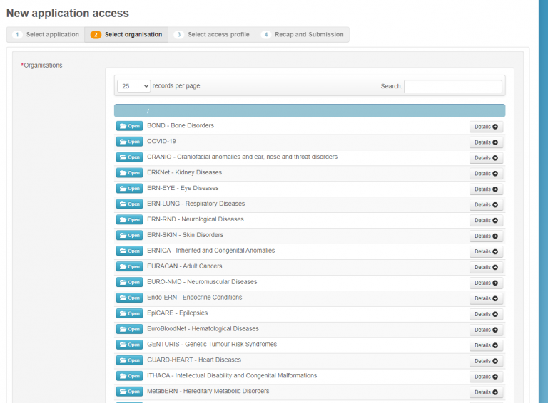Click the ERNICA - Inherited and Congenital Anomalies text
Screen dimensions: 548x403
210,251
